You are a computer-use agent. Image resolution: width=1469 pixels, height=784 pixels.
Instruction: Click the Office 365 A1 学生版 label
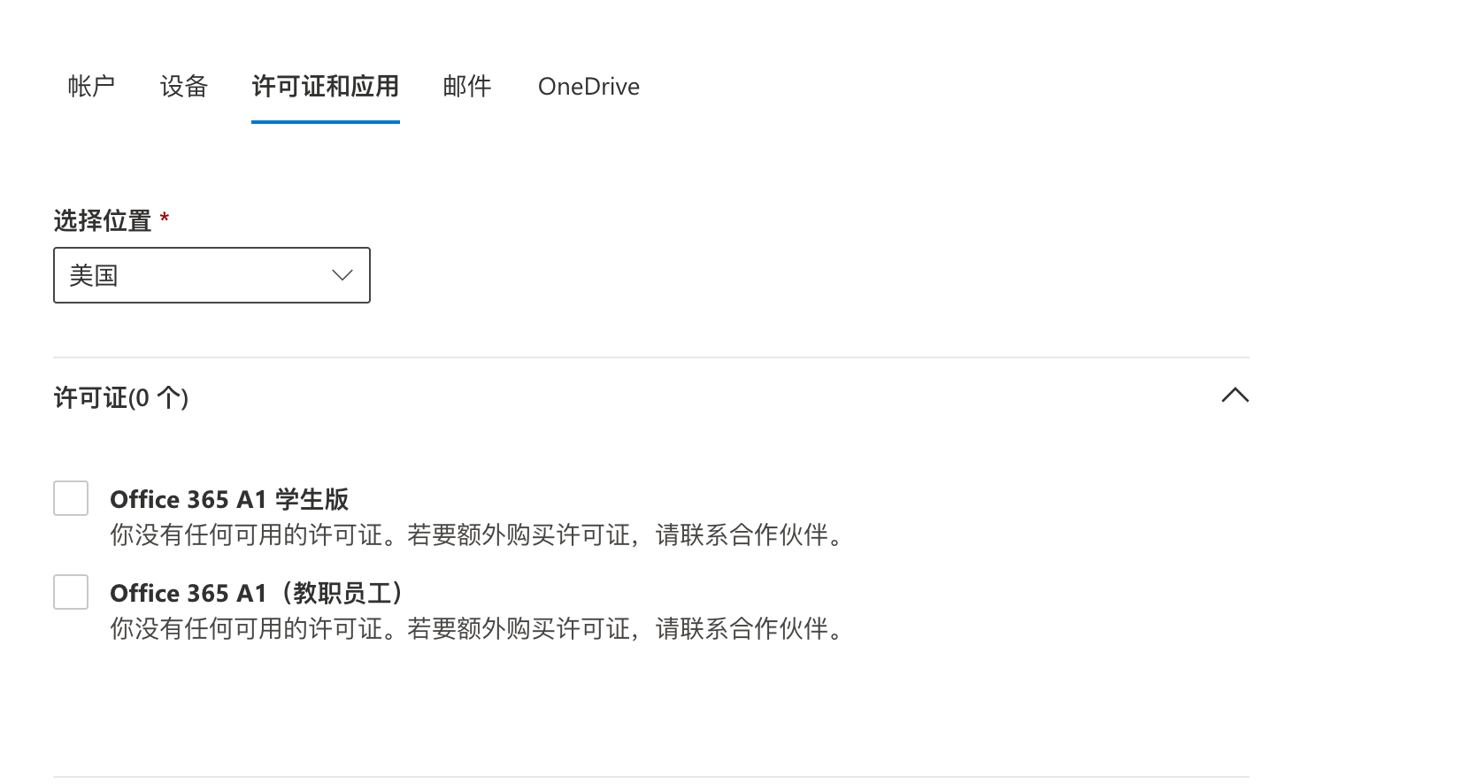tap(229, 499)
